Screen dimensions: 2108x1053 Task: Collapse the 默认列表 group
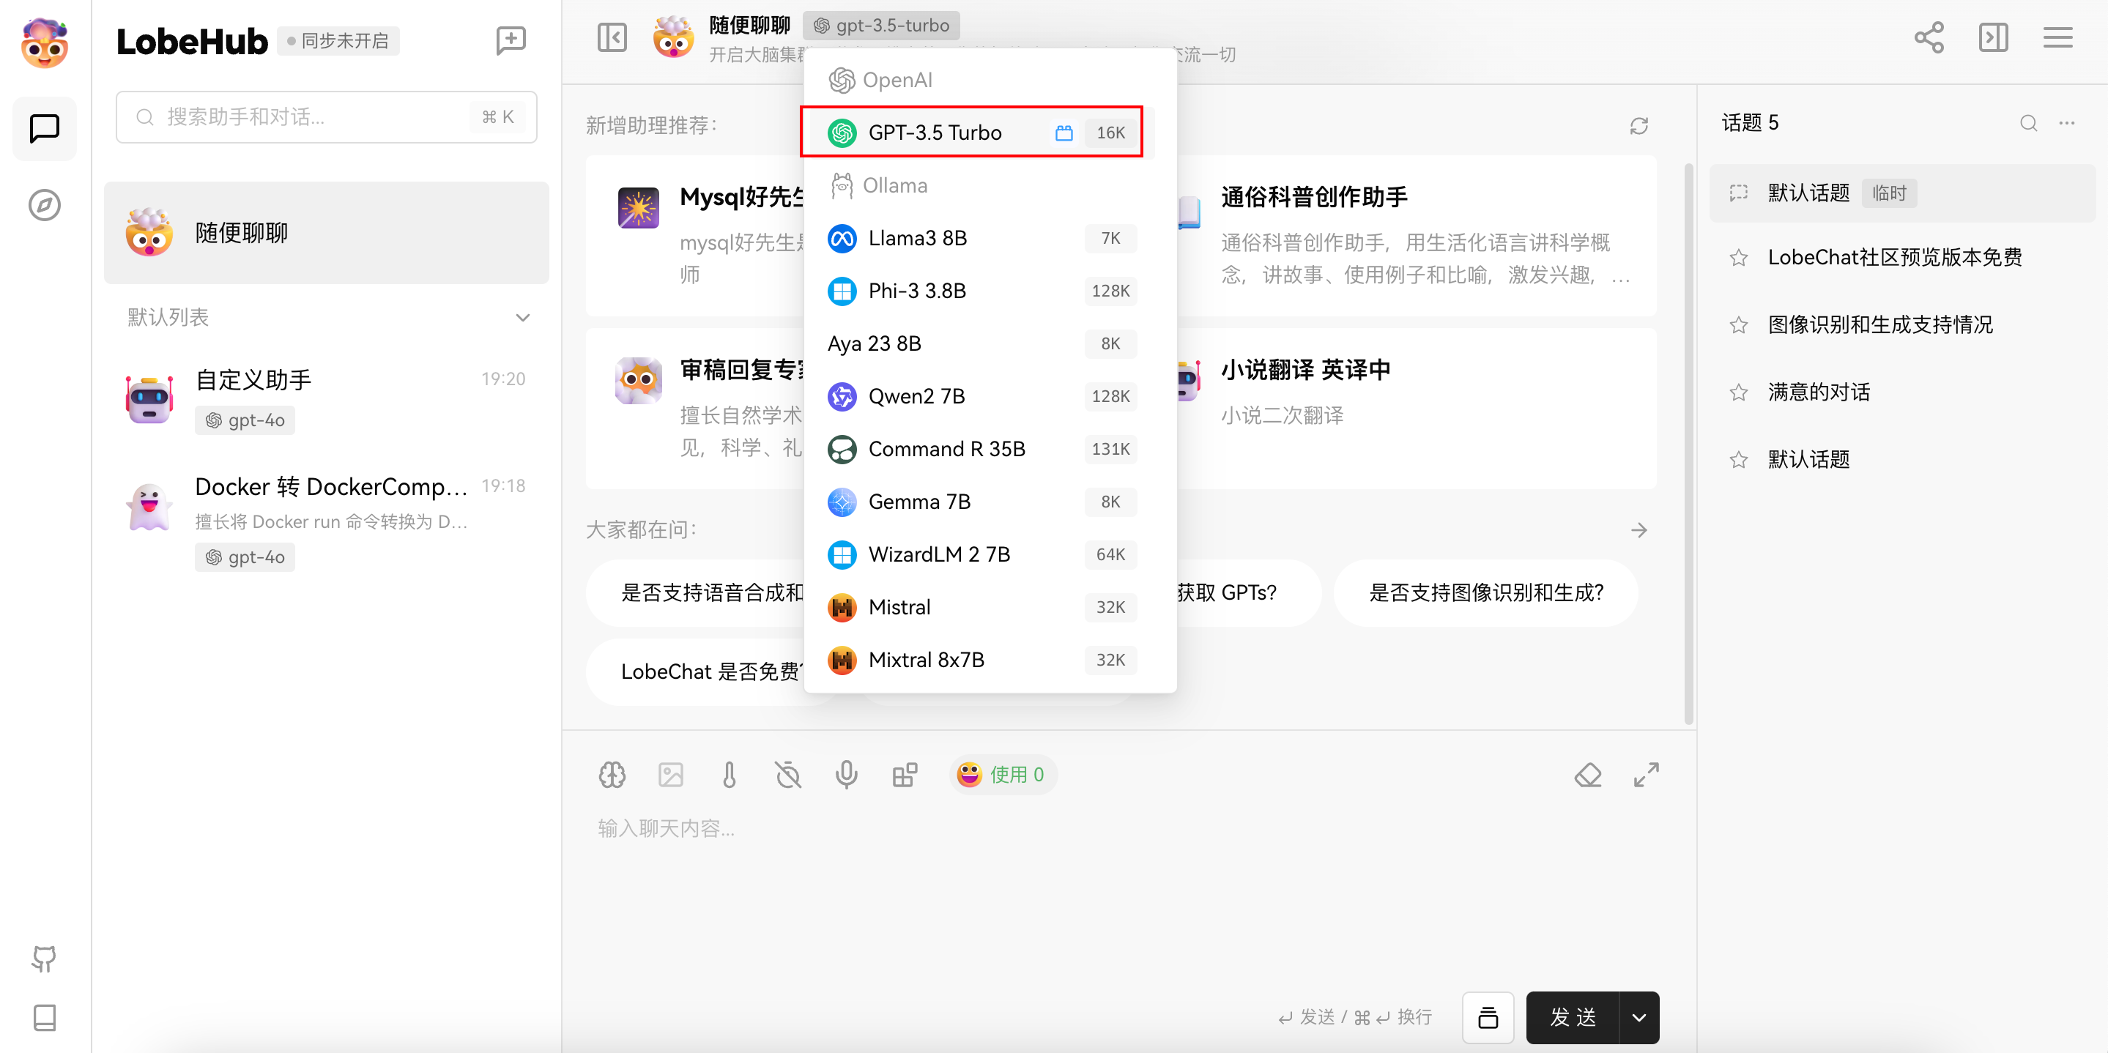tap(522, 318)
